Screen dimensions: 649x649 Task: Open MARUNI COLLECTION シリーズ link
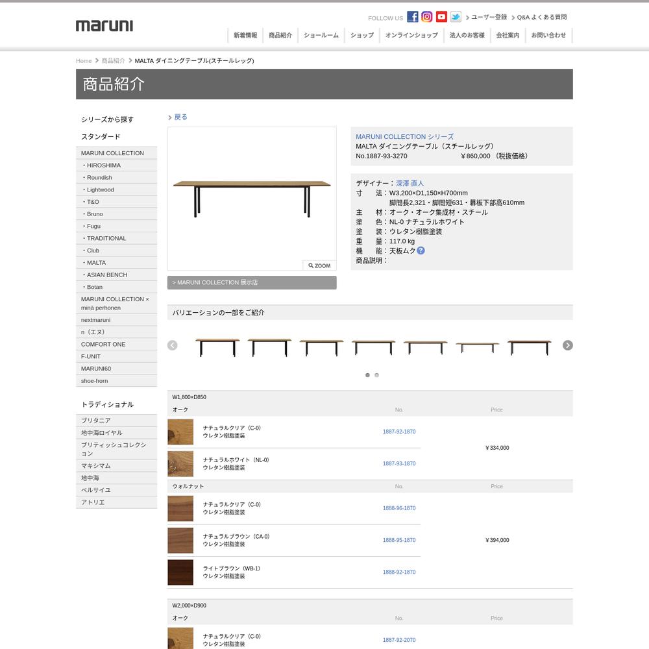pyautogui.click(x=405, y=136)
